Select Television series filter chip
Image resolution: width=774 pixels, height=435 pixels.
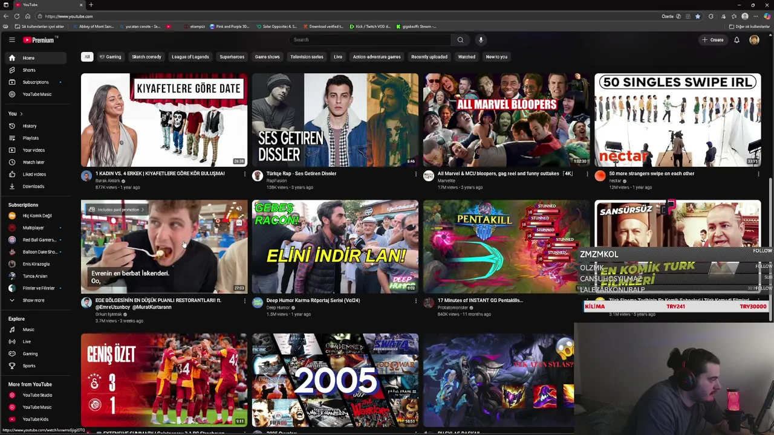tap(307, 57)
